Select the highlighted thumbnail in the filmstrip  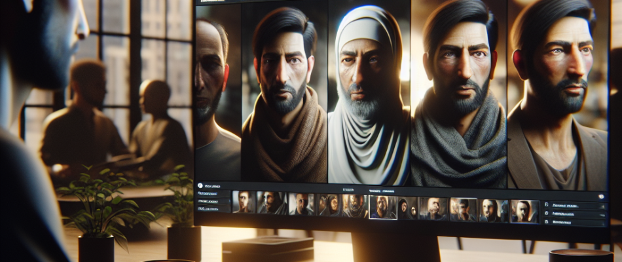(382, 207)
